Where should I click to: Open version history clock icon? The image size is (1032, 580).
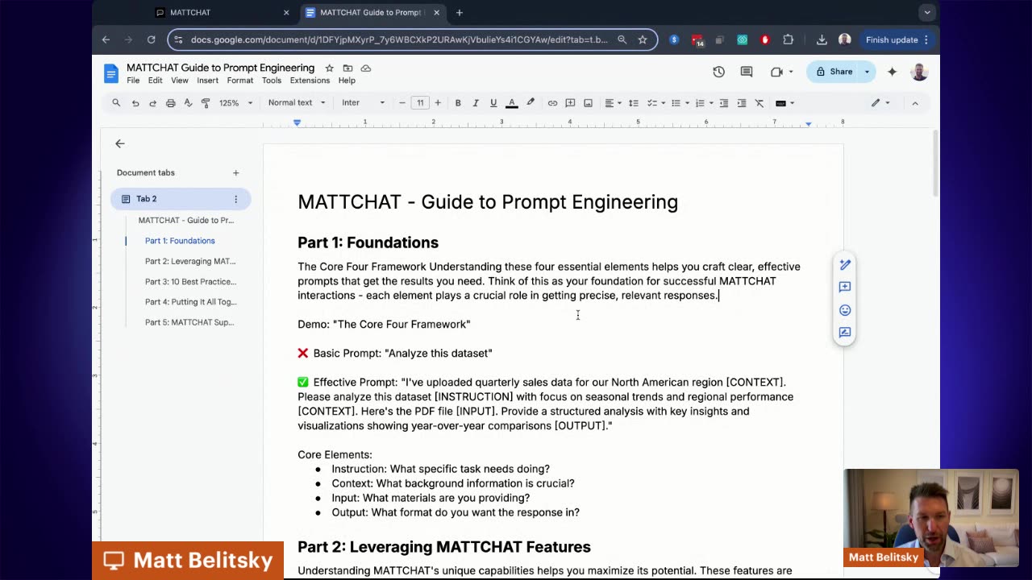click(718, 72)
